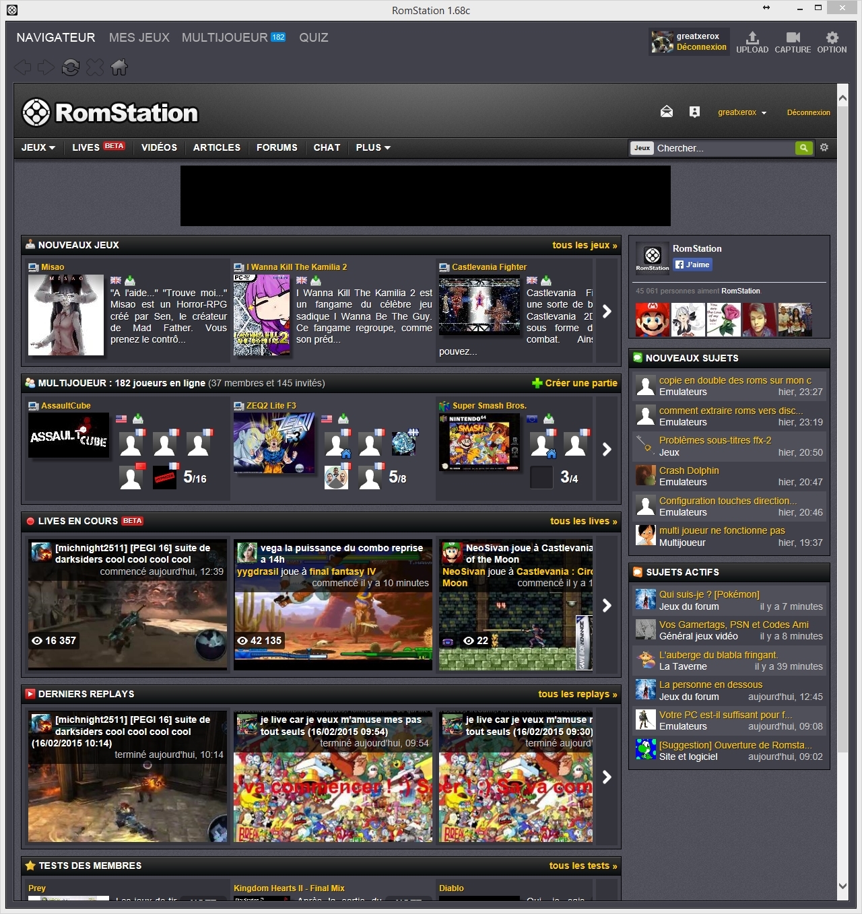Open the Super Smash Bros. cover image
The height and width of the screenshot is (914, 862).
[x=479, y=442]
